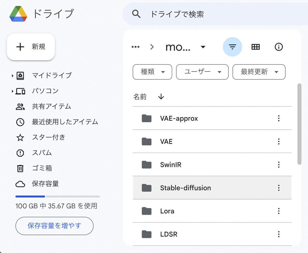The image size is (308, 253).
Task: Expand the パソコン tree
Action: point(12,91)
